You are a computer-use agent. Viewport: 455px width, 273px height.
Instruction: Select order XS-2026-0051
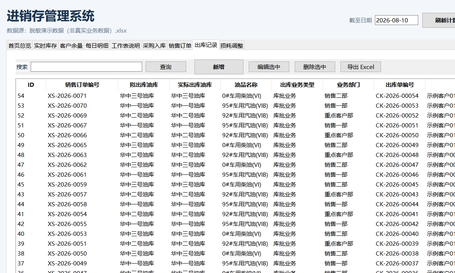click(x=67, y=243)
